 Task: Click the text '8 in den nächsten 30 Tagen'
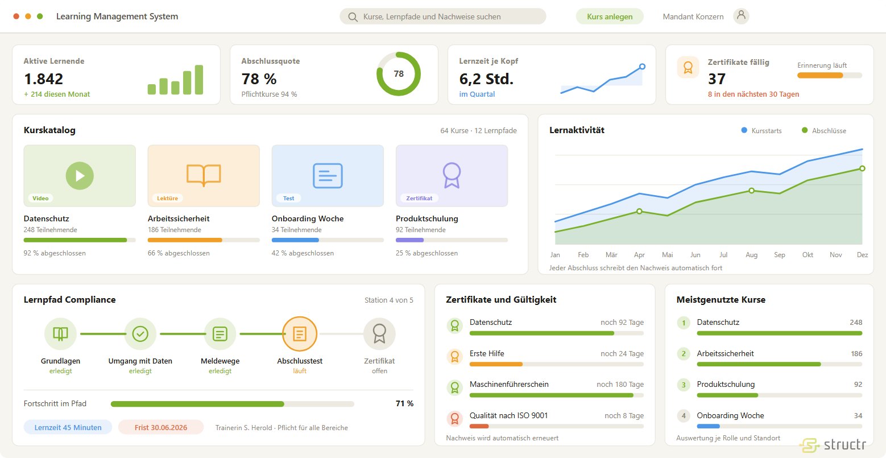(x=753, y=94)
